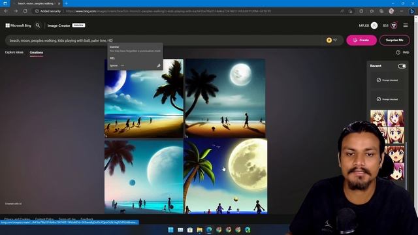This screenshot has width=418, height=235.
Task: Click the Microsoft Bing logo
Action: pyautogui.click(x=18, y=25)
